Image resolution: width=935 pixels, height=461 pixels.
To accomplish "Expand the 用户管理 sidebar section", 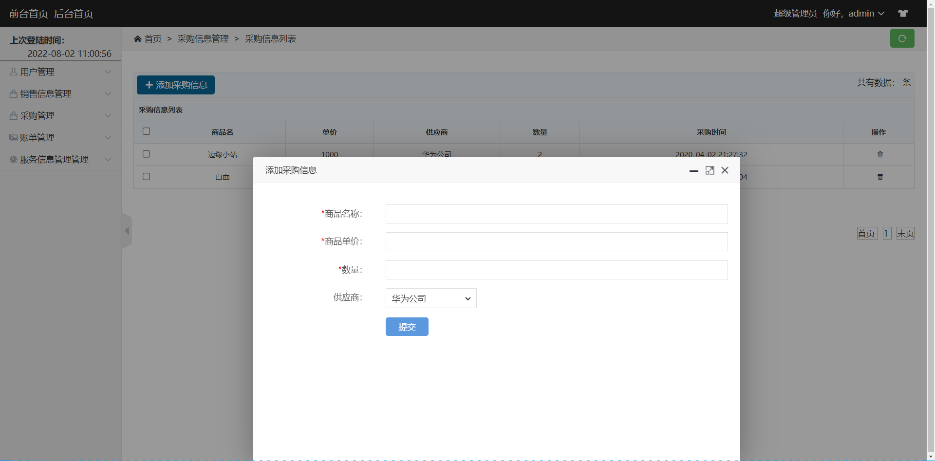I will click(60, 72).
